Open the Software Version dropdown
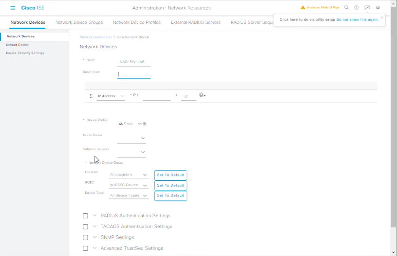 132,152
